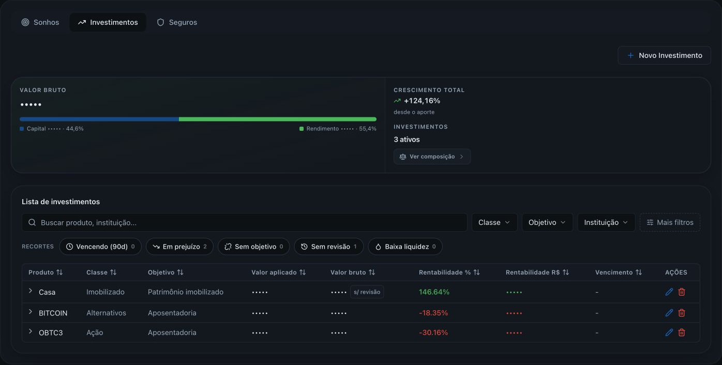Image resolution: width=722 pixels, height=365 pixels.
Task: Click the Imobilizado class cell
Action: pyautogui.click(x=106, y=292)
